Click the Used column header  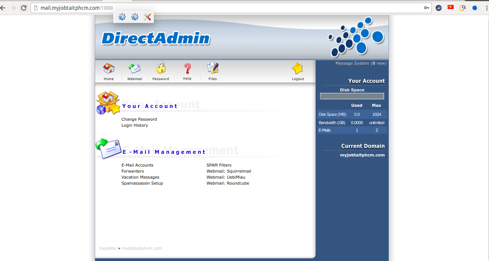357,105
